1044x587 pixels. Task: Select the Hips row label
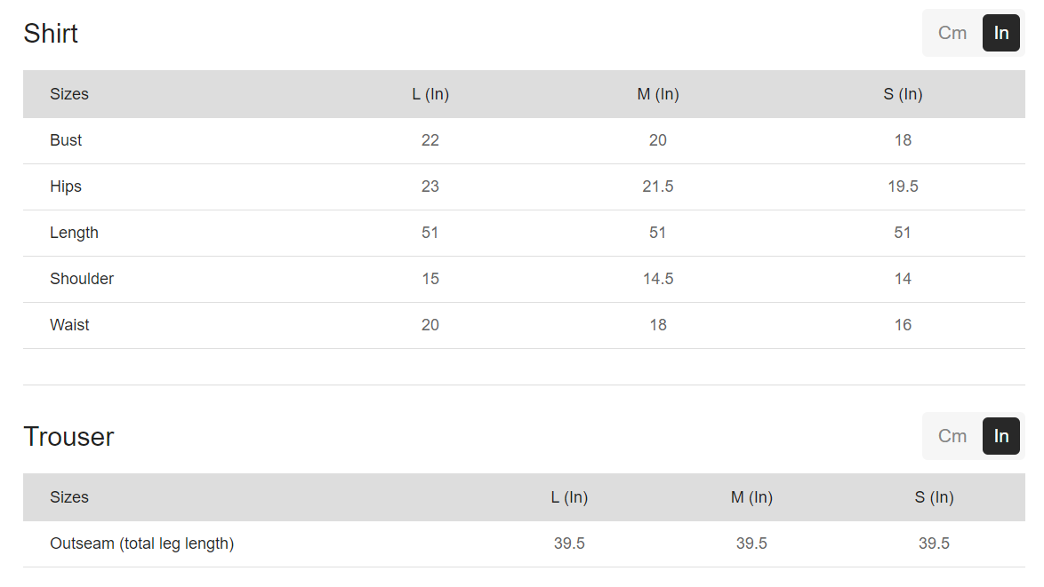click(x=66, y=186)
